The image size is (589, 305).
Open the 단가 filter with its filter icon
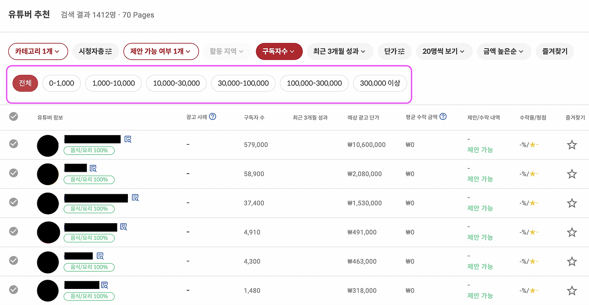(394, 51)
